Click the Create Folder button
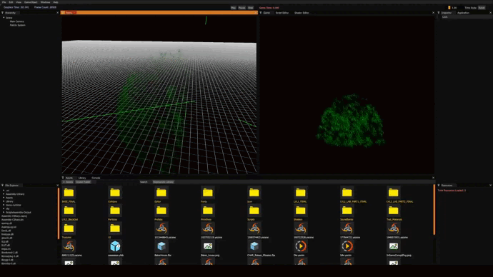493x277 pixels. point(83,182)
